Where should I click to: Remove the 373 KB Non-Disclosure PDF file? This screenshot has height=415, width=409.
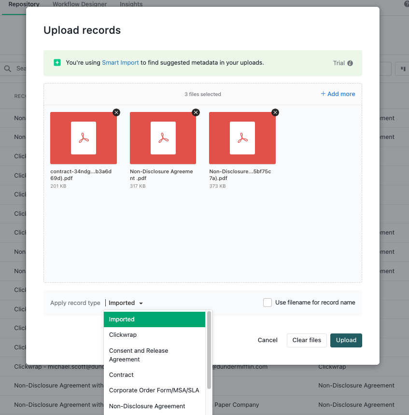tap(275, 112)
